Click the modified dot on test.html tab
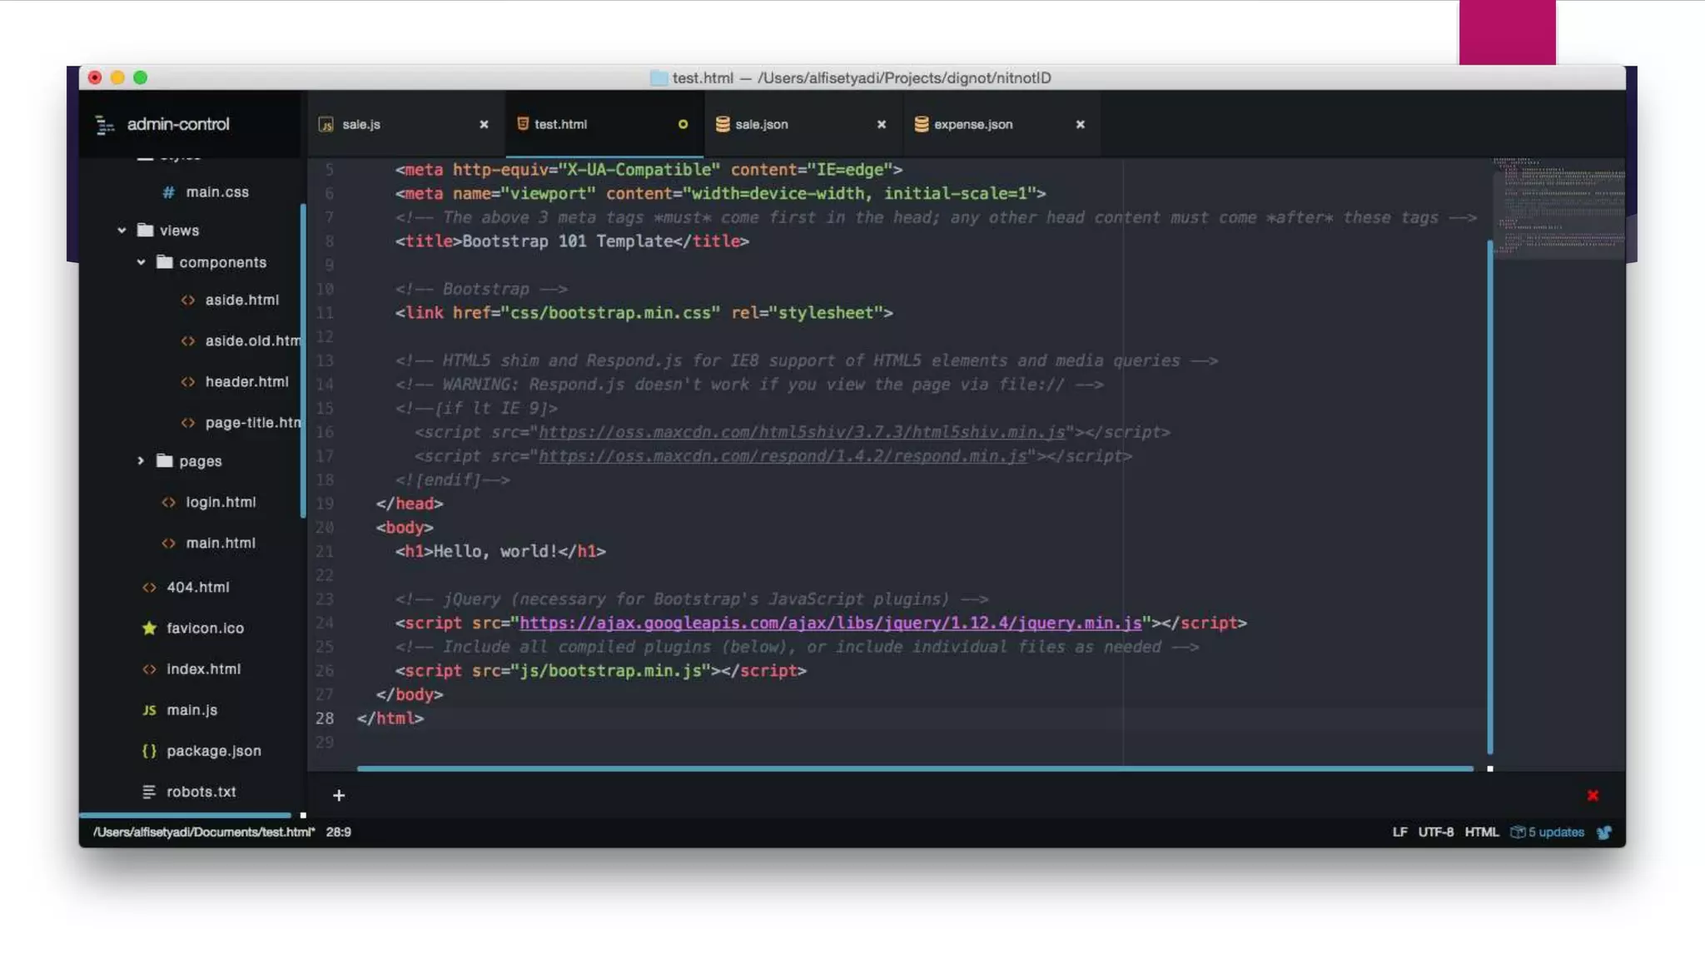 (x=683, y=124)
